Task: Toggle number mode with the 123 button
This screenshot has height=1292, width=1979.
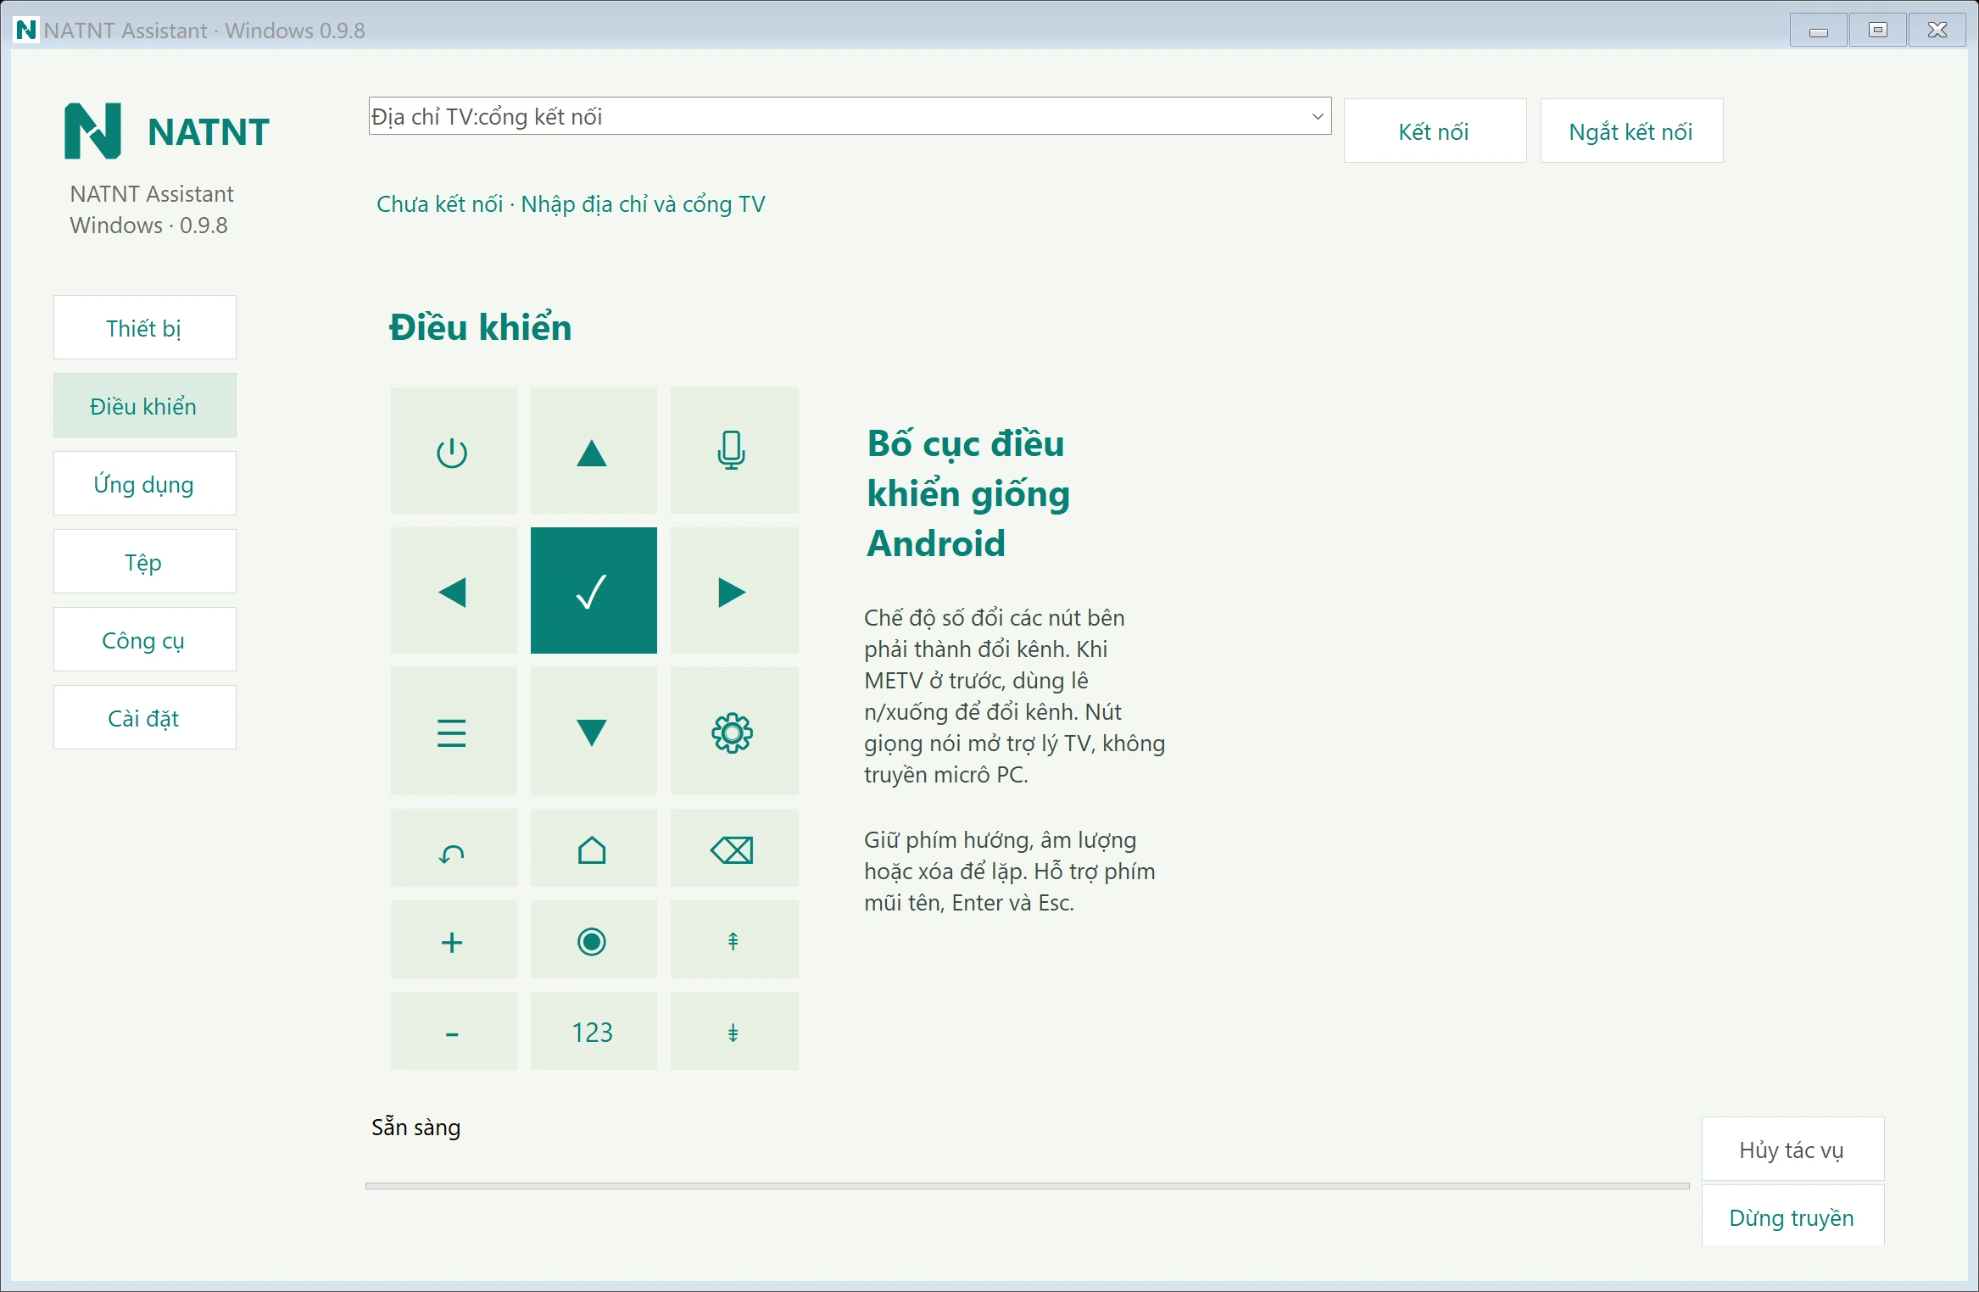Action: tap(593, 1031)
